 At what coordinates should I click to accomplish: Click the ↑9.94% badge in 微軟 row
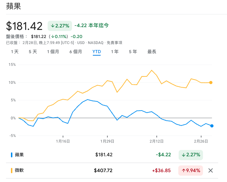point(191,170)
